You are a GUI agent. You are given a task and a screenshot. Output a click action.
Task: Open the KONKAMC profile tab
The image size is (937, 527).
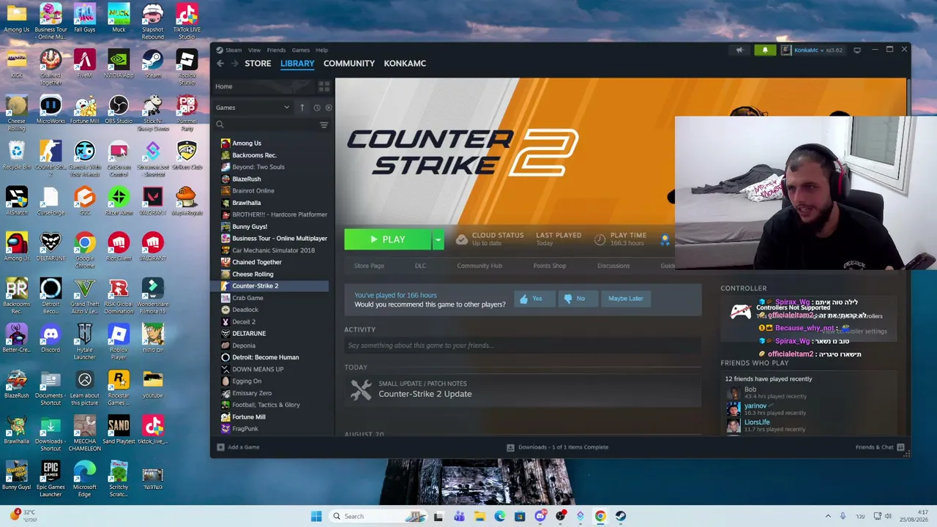point(405,64)
